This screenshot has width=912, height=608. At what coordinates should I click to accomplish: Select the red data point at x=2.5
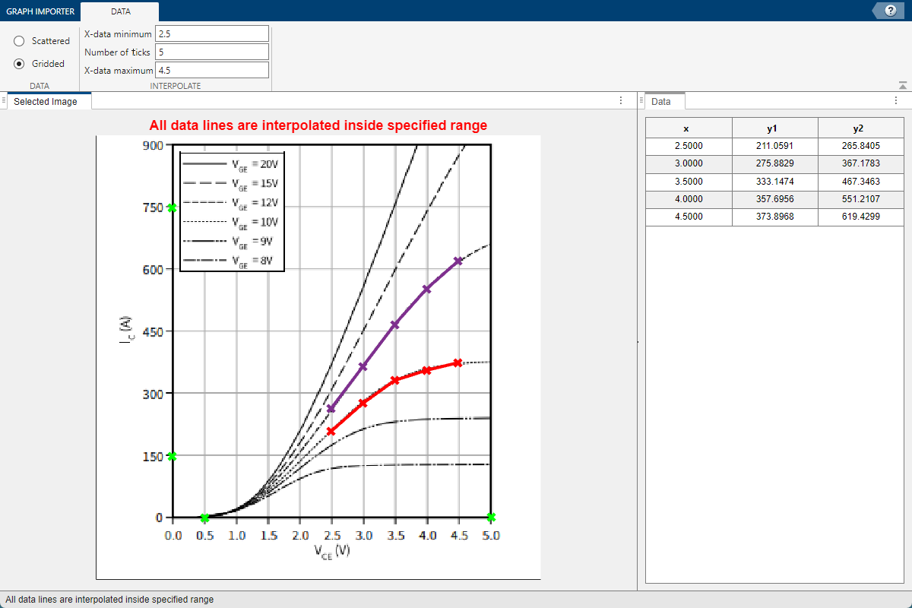click(x=331, y=431)
